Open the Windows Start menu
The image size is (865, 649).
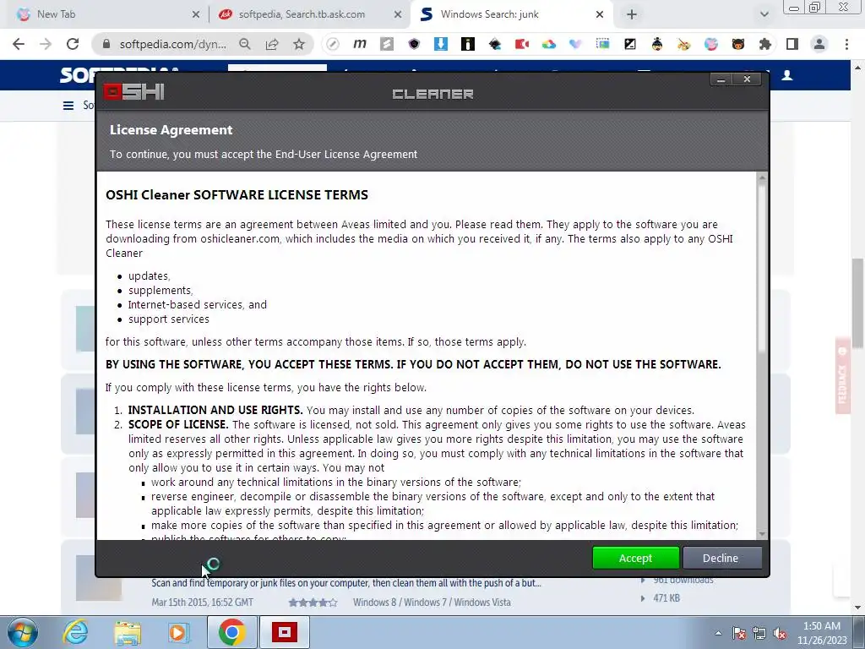[x=23, y=632]
